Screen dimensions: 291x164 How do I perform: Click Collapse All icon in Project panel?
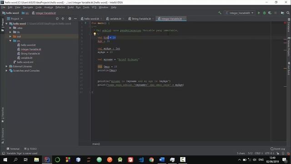[63, 19]
